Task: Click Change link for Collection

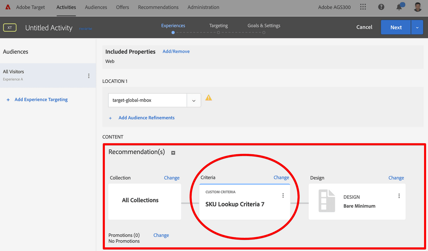Action: [x=172, y=177]
